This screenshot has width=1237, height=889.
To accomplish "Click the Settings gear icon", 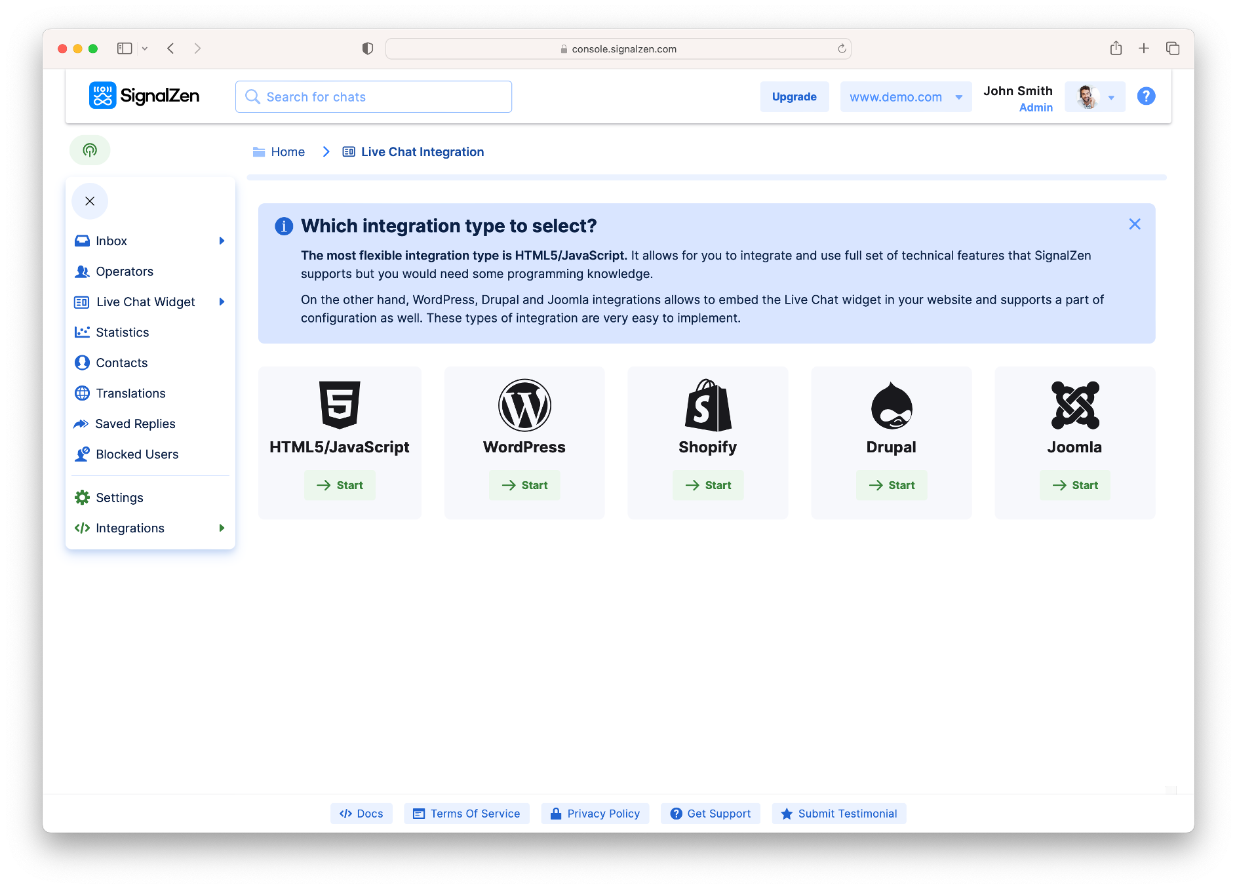I will coord(82,498).
